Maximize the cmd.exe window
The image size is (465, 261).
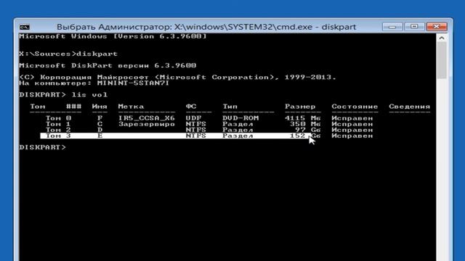pos(414,27)
